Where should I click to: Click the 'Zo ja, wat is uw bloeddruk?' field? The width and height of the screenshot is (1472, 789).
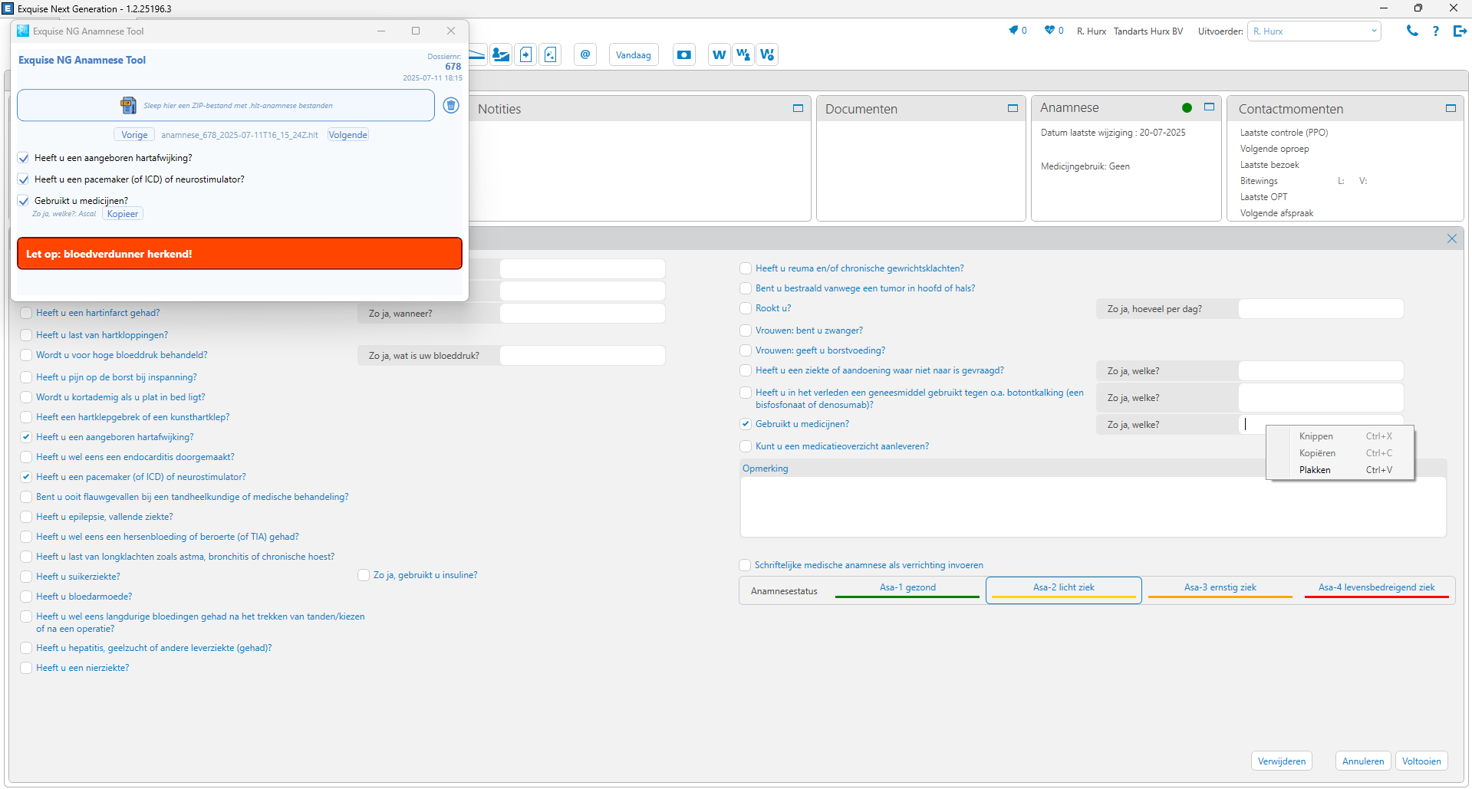click(x=582, y=355)
